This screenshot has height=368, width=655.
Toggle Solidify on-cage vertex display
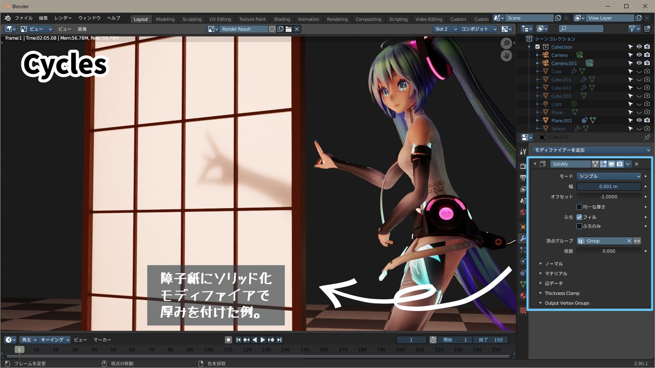point(595,164)
